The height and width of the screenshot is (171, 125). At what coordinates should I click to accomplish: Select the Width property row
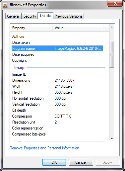[x=57, y=86]
